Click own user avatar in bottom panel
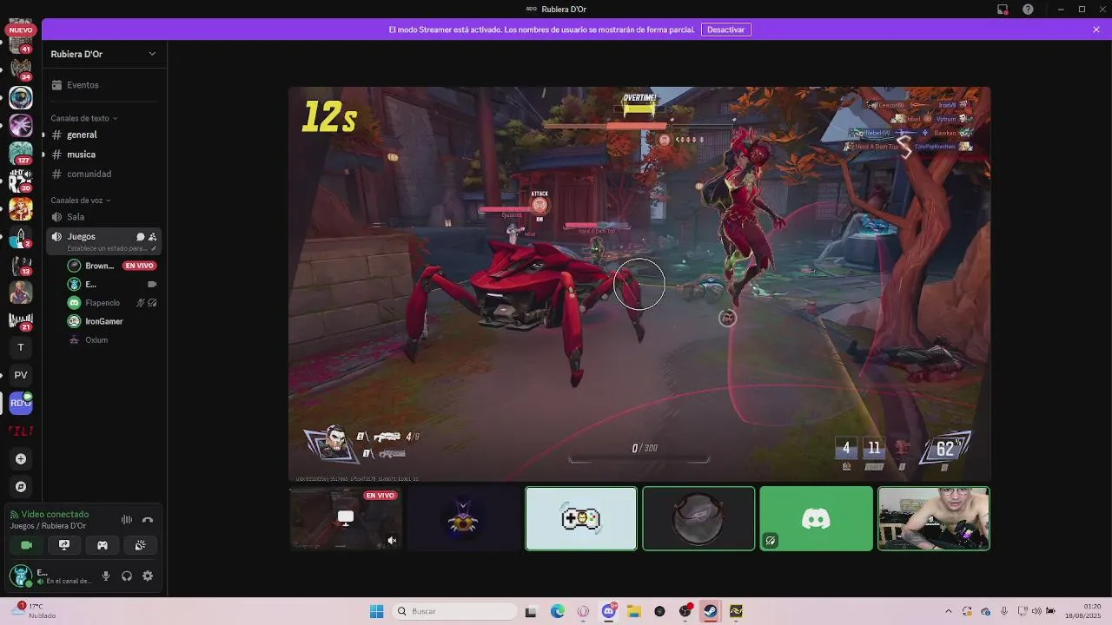1112x625 pixels. [x=21, y=576]
